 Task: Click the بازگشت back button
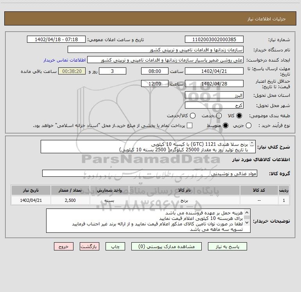[x=90, y=247]
